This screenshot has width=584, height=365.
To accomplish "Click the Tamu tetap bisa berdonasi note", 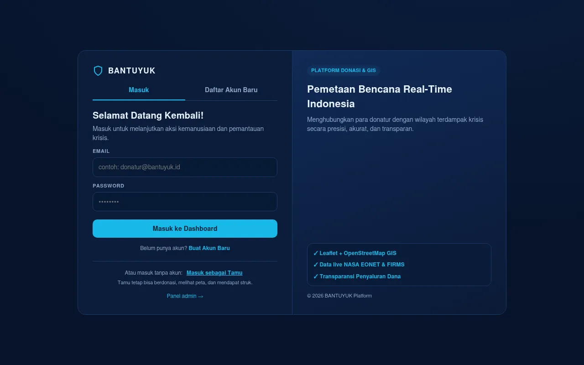I will [x=185, y=282].
